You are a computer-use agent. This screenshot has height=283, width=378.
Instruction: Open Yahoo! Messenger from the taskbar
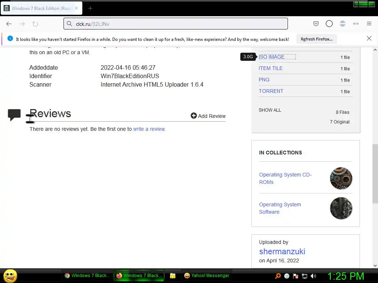point(207,276)
